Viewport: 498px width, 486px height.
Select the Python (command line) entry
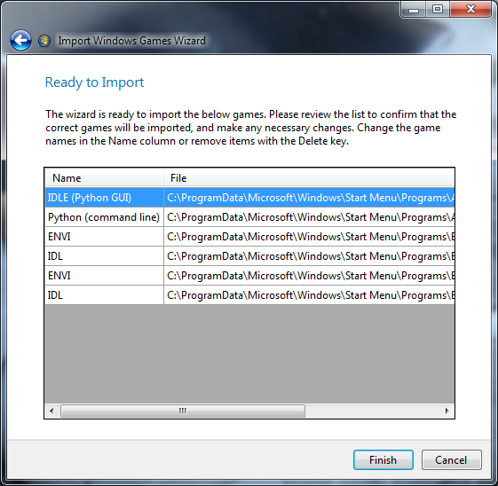tap(104, 217)
